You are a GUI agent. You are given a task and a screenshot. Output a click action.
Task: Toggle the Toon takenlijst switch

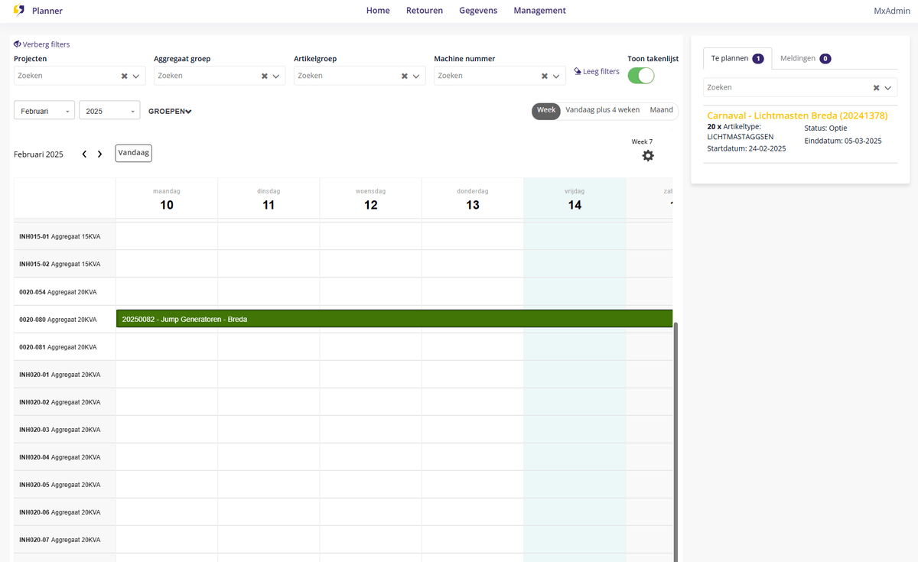pyautogui.click(x=641, y=76)
